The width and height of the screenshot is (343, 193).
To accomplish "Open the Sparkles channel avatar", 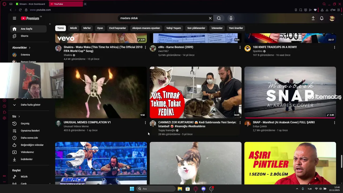I will coord(248,49).
